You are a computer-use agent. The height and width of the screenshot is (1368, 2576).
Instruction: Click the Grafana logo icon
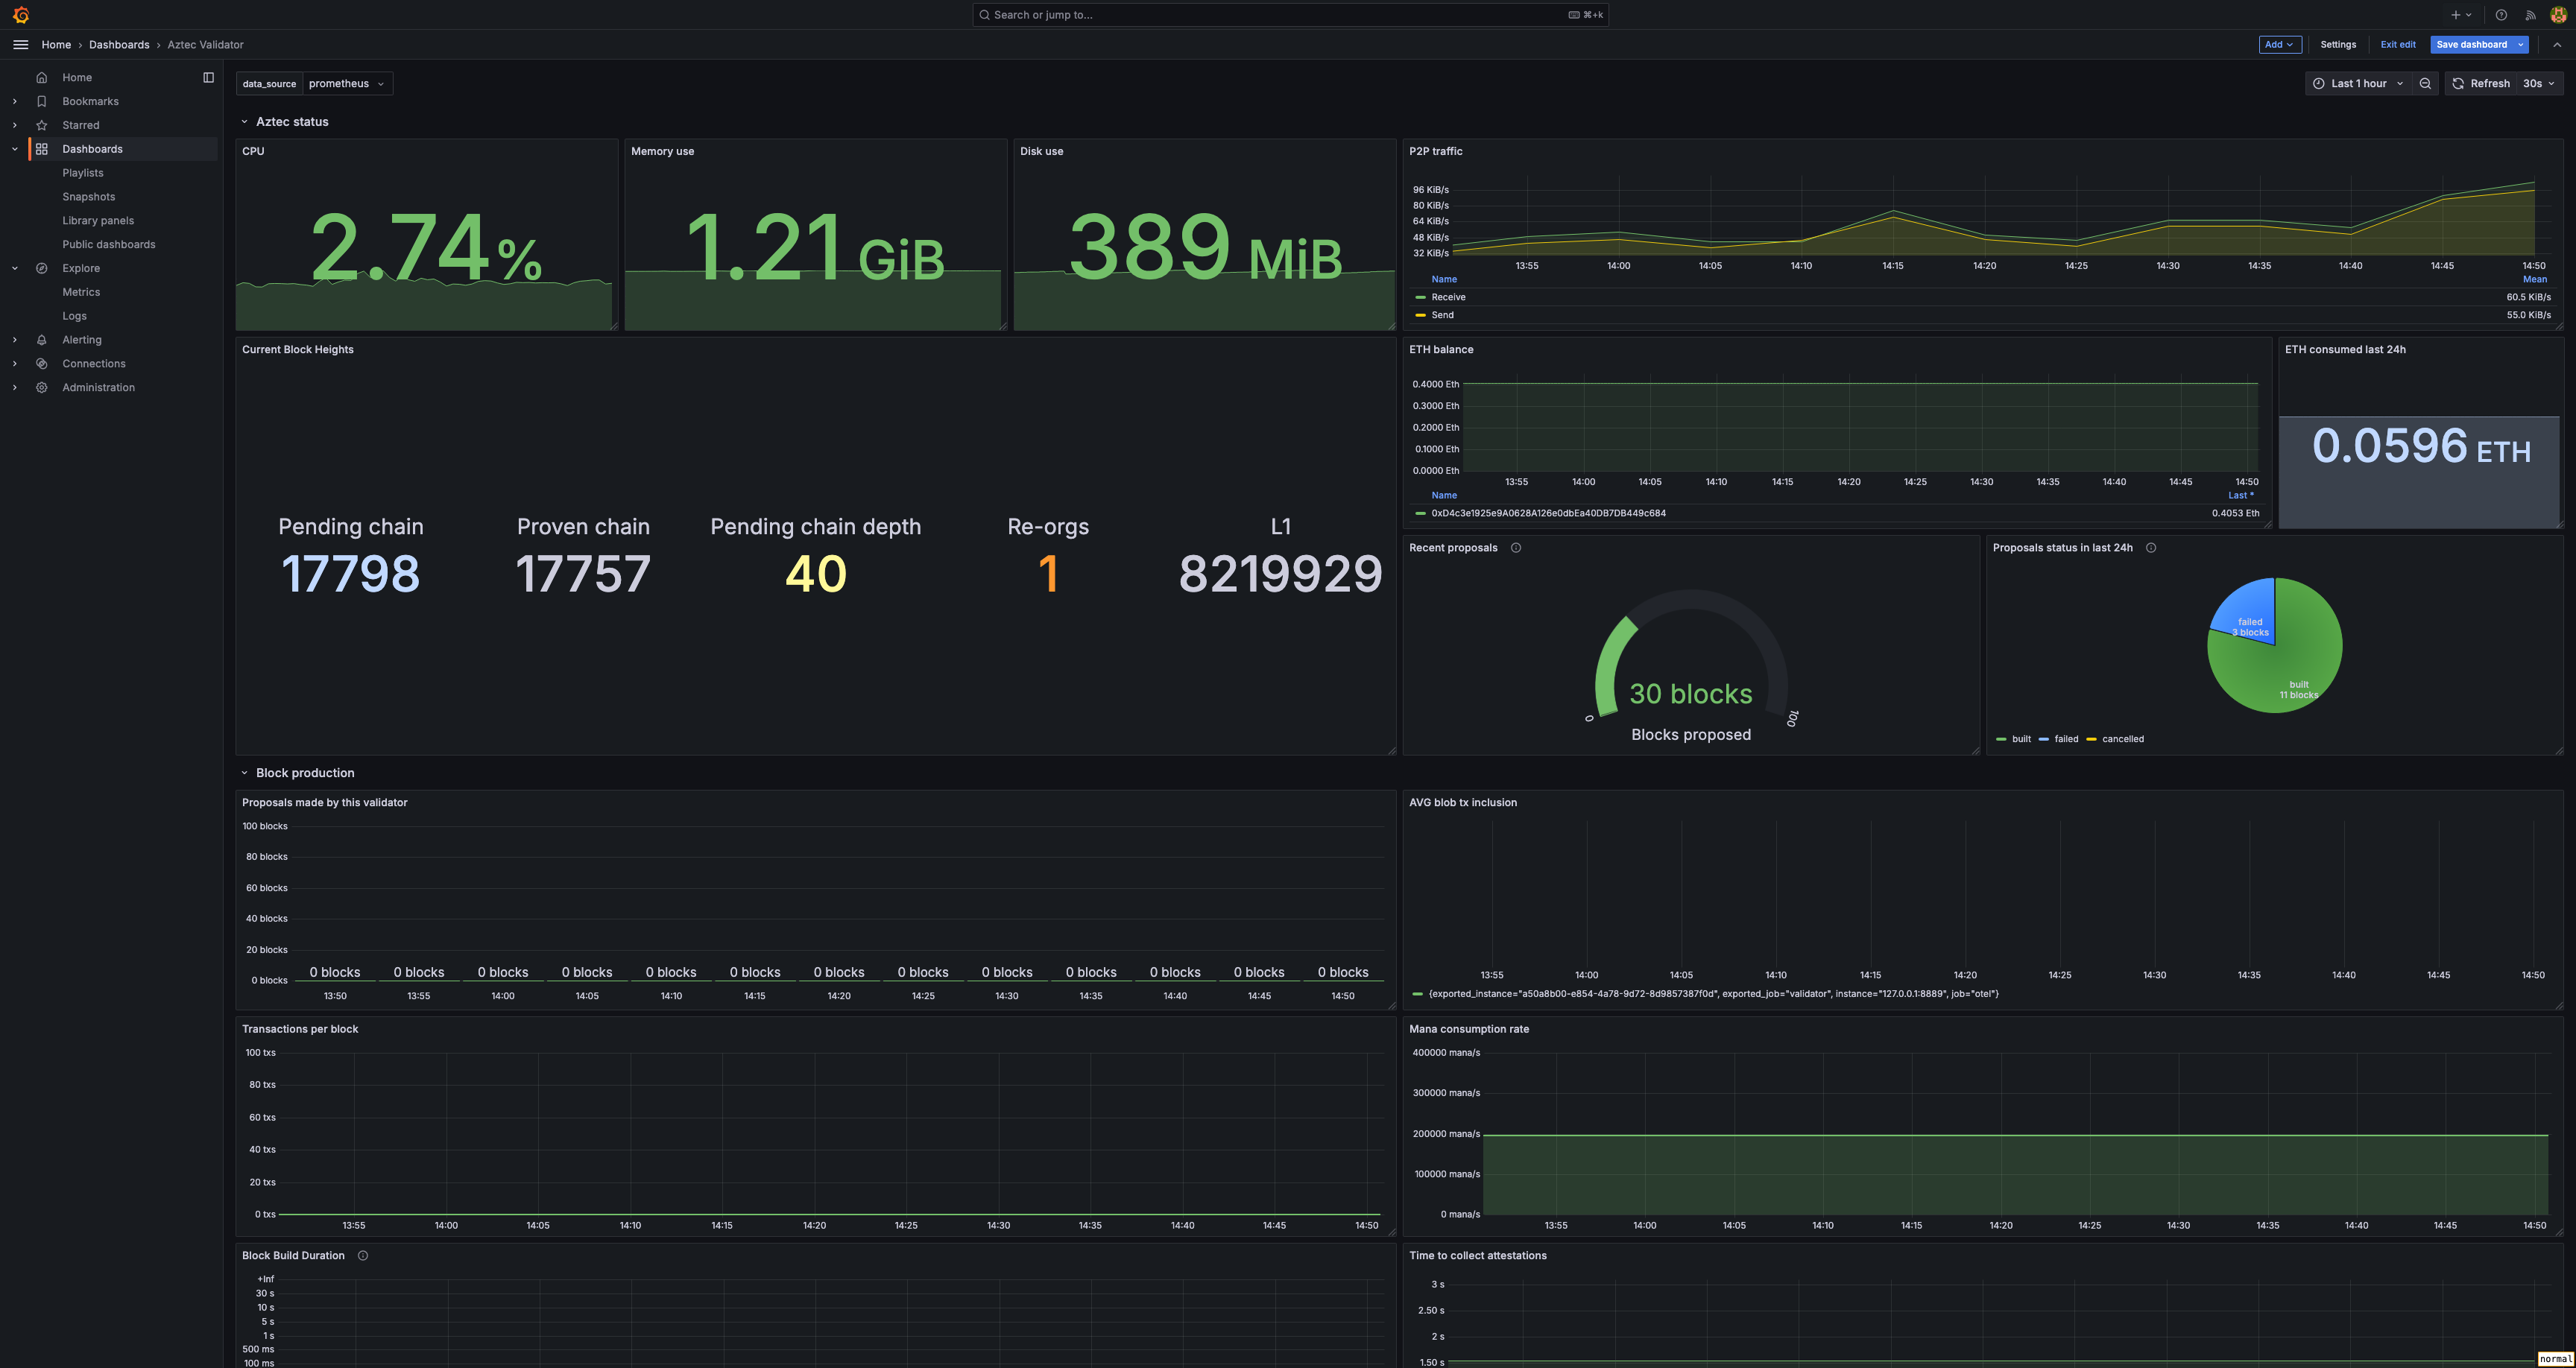[x=21, y=15]
